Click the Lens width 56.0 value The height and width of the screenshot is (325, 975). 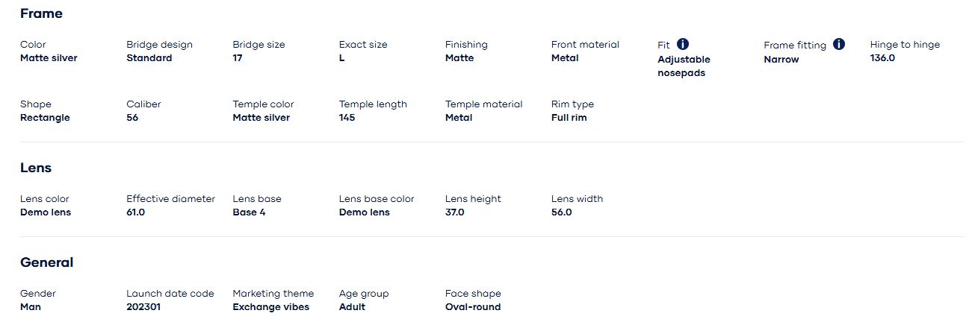click(x=561, y=212)
